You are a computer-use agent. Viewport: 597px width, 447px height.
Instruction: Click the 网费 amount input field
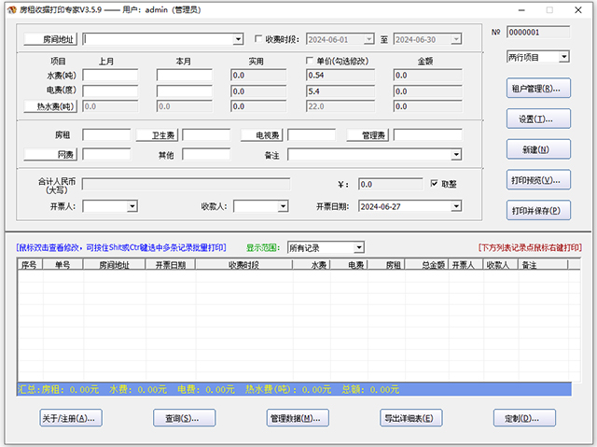[106, 154]
